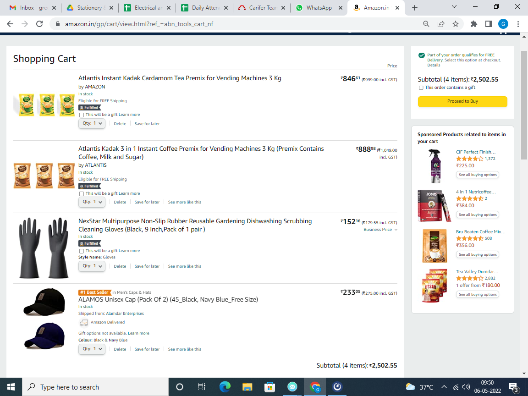See all buying options for CIF Perfect Finish
Image resolution: width=528 pixels, height=396 pixels.
478,175
